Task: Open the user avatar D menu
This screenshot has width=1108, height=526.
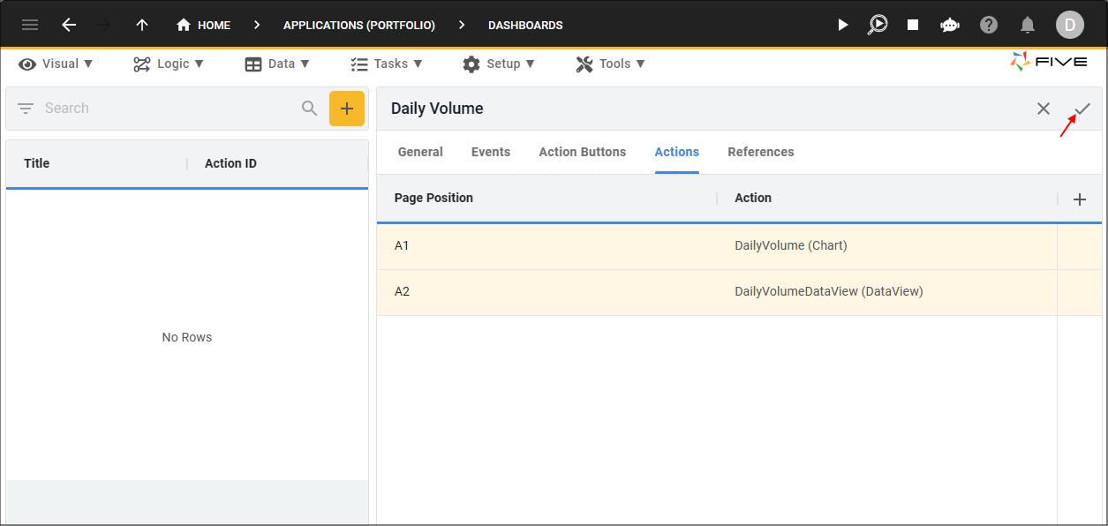Action: 1070,25
